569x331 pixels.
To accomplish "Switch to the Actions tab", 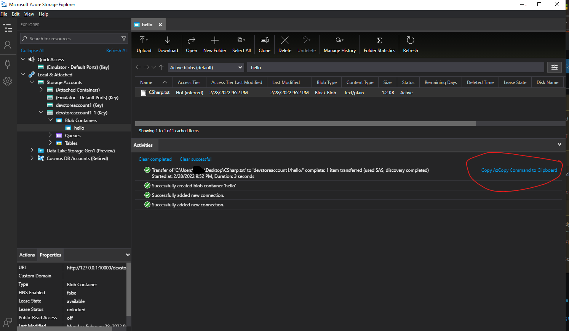I will [x=27, y=255].
